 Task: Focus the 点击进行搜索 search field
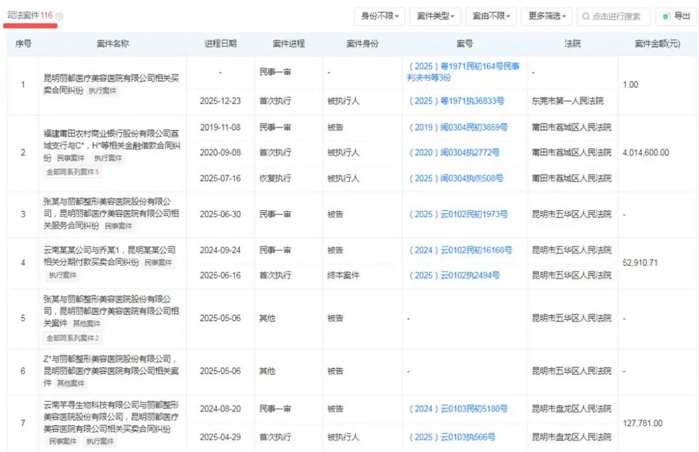(614, 16)
